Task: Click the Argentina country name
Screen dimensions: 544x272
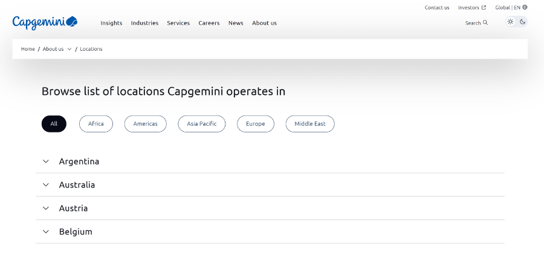Action: tap(79, 161)
